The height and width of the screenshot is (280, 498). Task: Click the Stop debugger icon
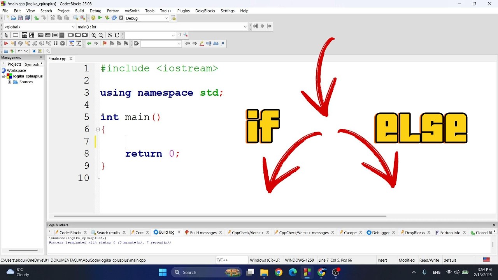[62, 44]
